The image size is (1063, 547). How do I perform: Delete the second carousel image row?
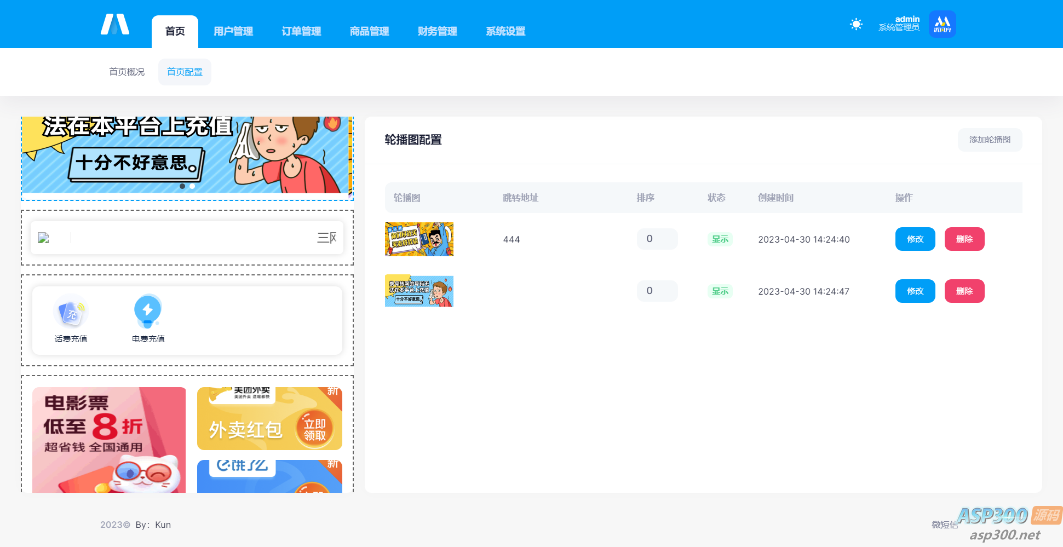point(964,291)
